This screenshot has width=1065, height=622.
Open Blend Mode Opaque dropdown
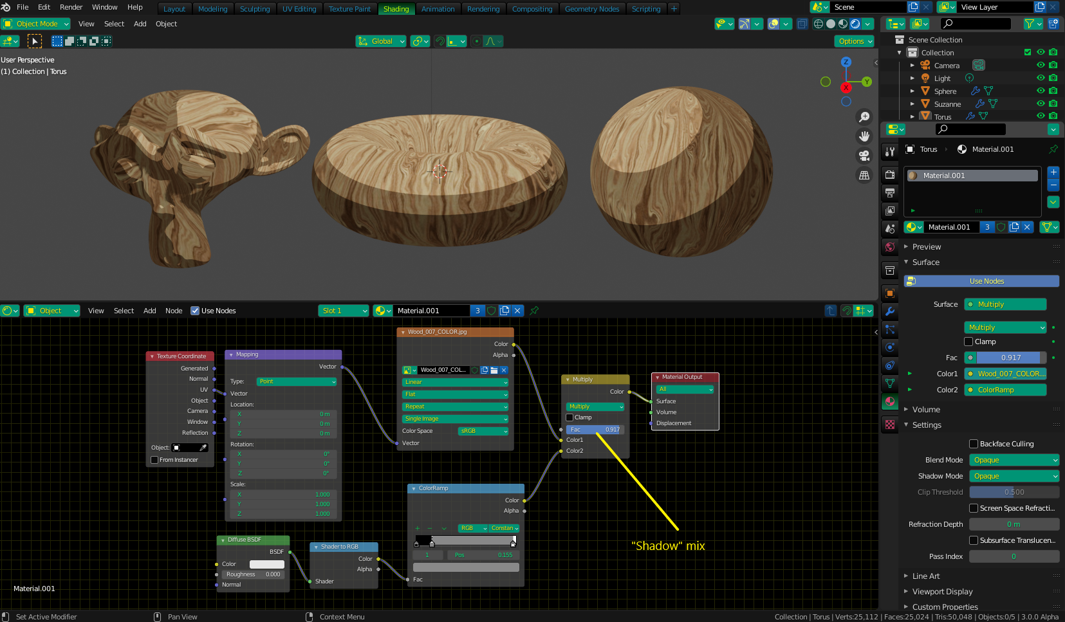(1014, 460)
